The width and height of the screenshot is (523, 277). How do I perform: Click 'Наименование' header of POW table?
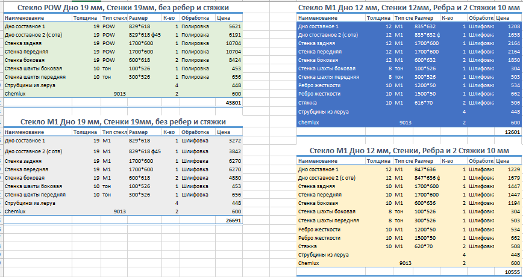point(24,18)
